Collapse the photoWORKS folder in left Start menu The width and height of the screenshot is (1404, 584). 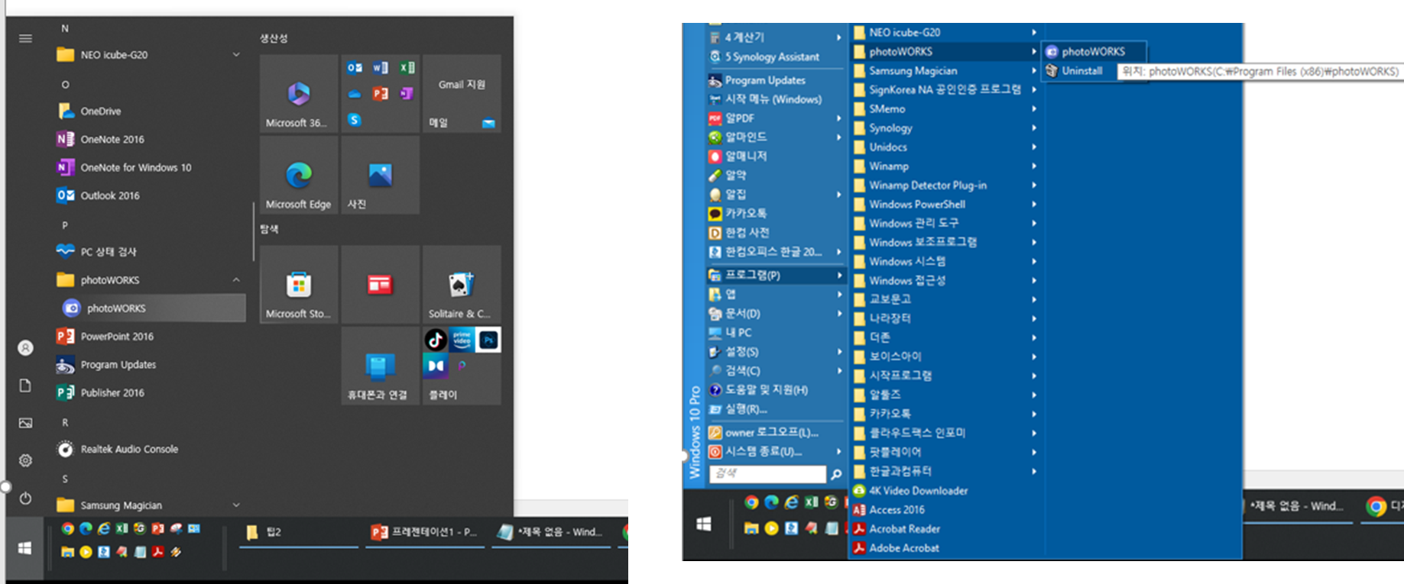236,280
